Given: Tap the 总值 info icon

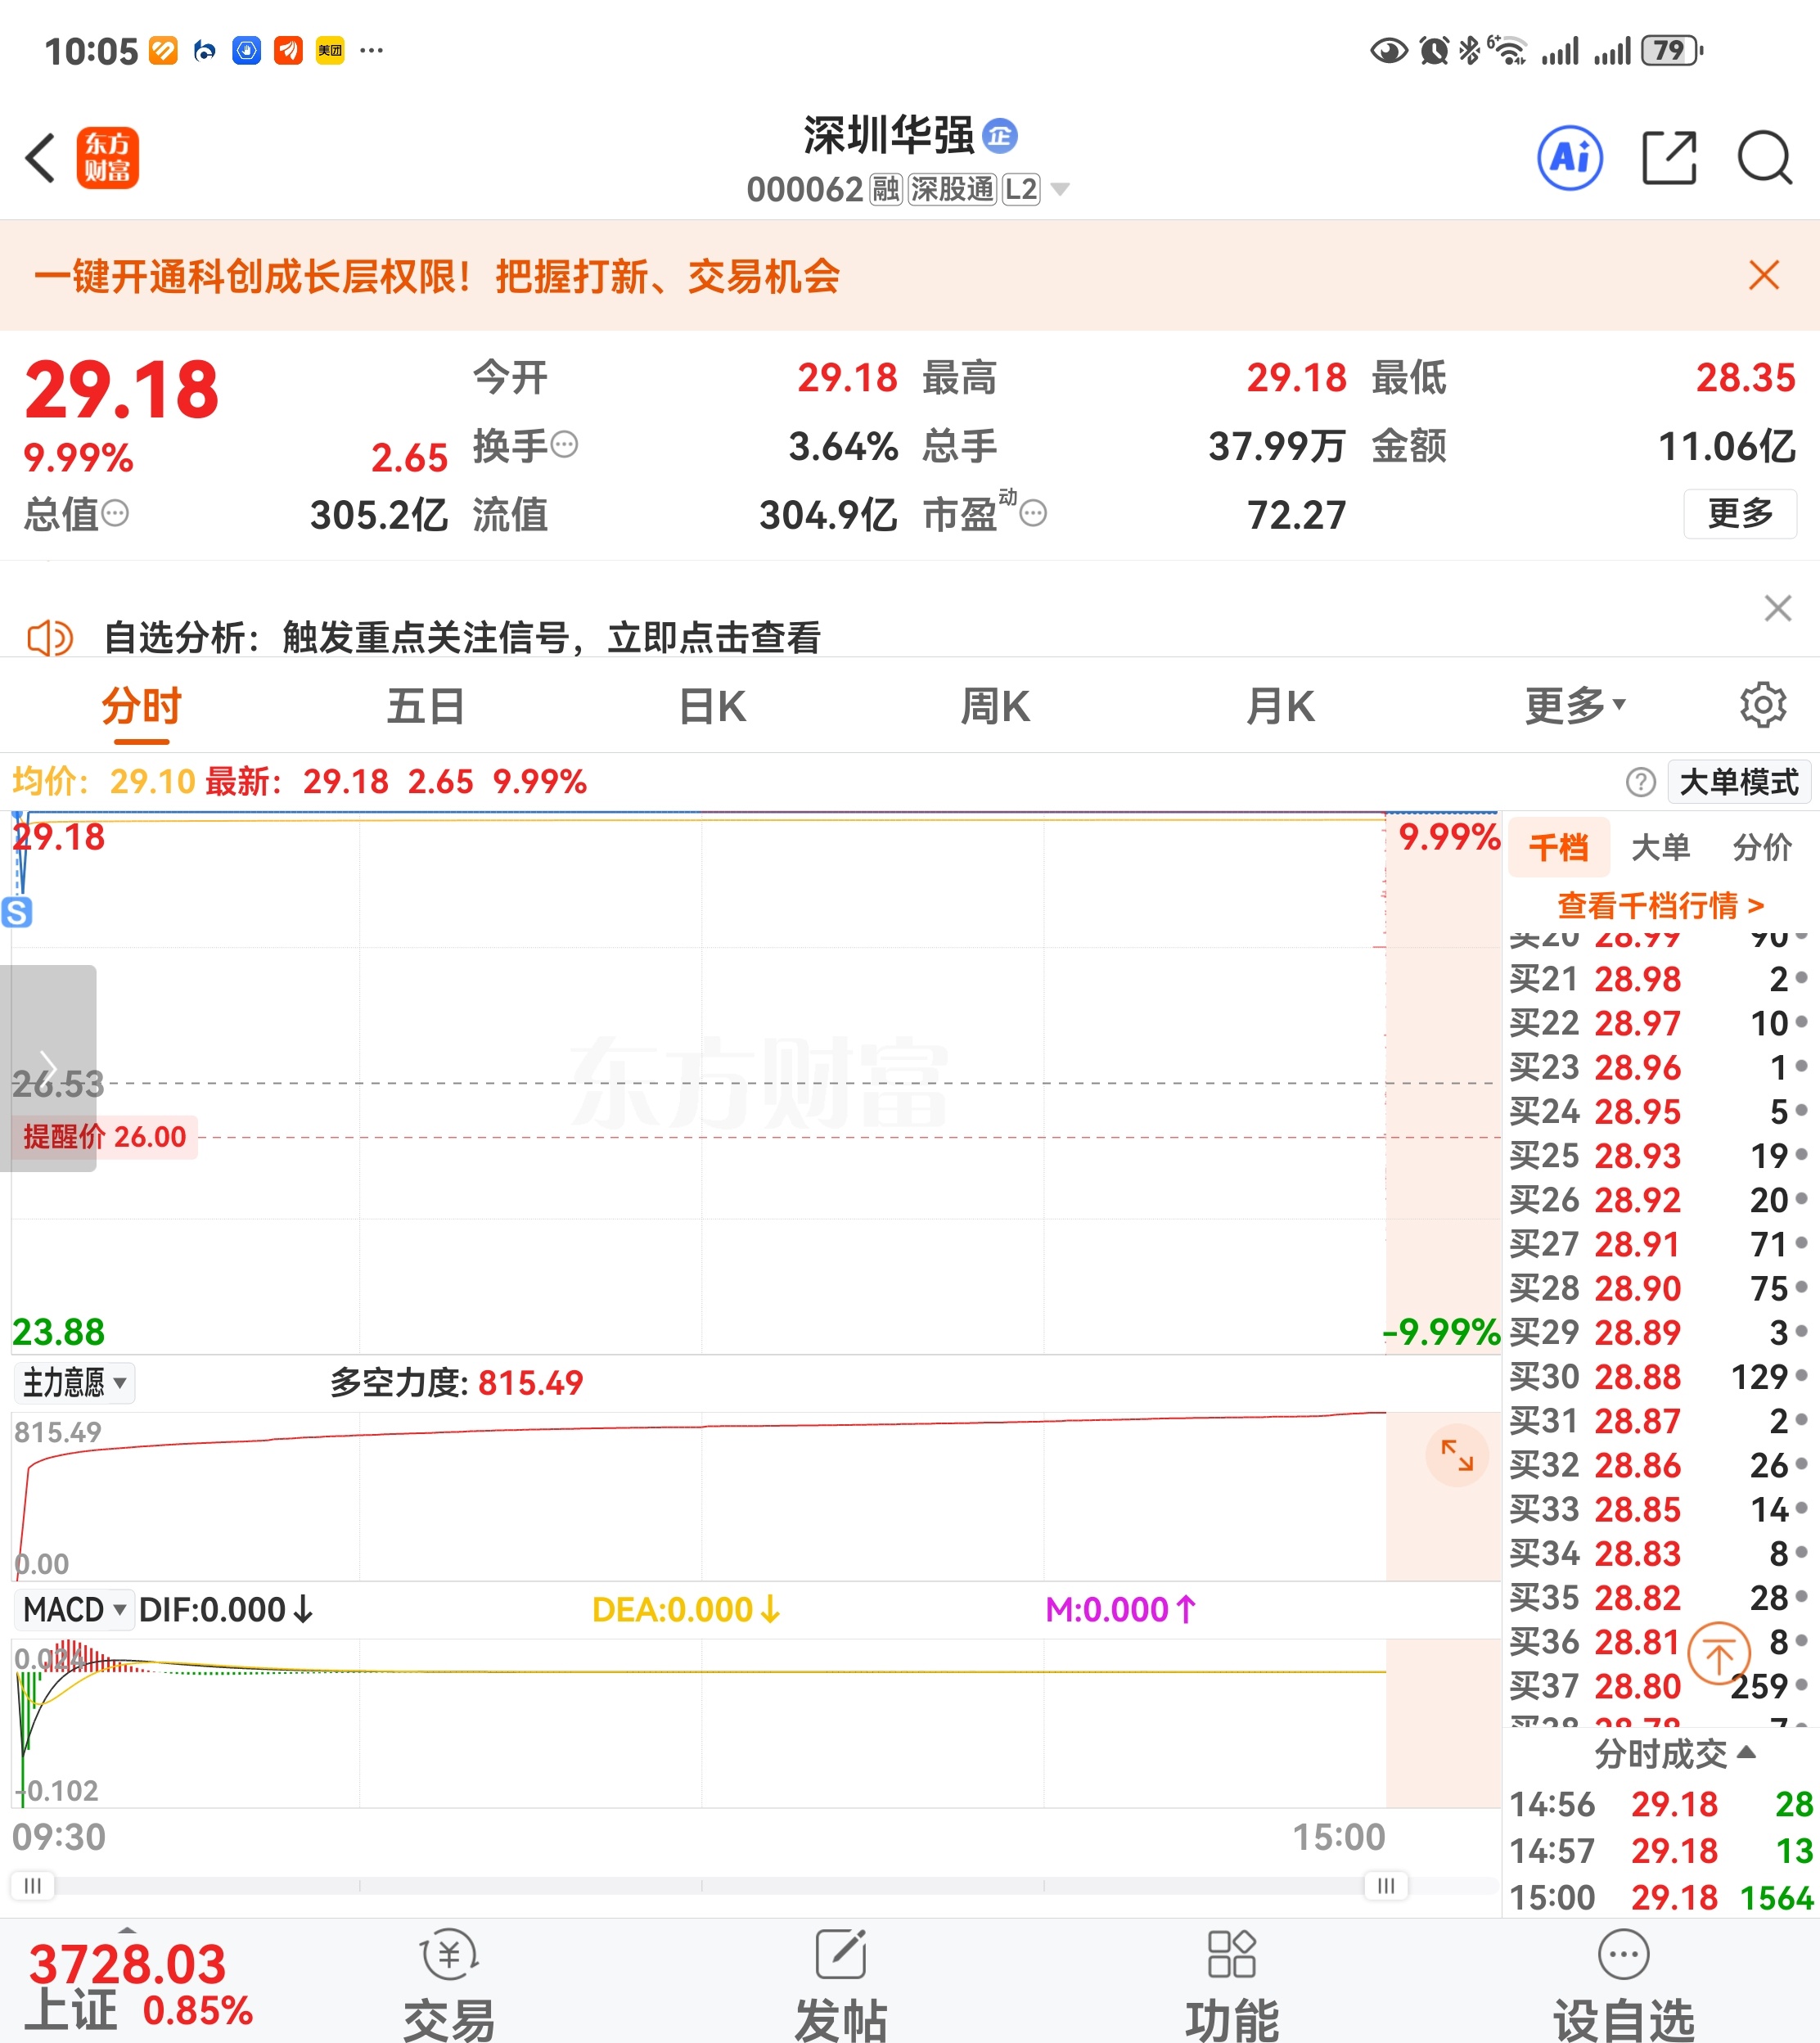Looking at the screenshot, I should coord(116,514).
